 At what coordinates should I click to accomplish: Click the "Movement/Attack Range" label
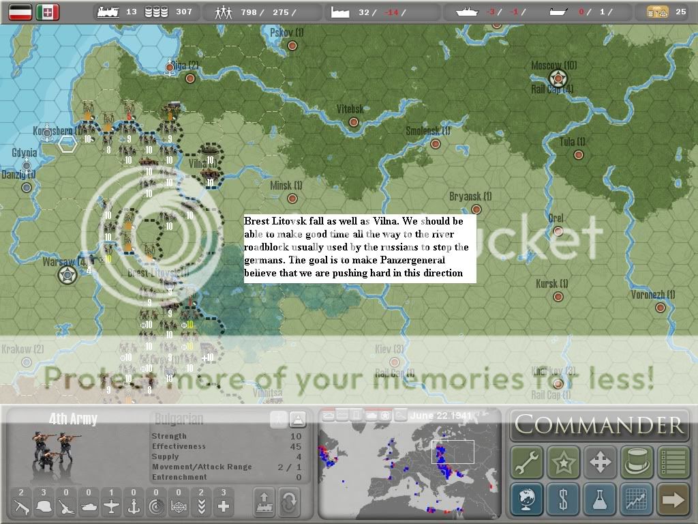(x=202, y=467)
